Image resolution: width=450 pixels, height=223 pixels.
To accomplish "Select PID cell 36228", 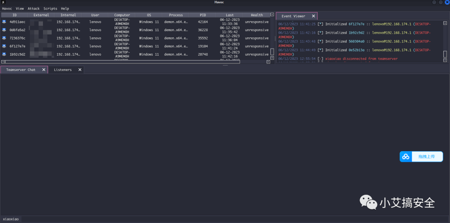I will (x=203, y=30).
